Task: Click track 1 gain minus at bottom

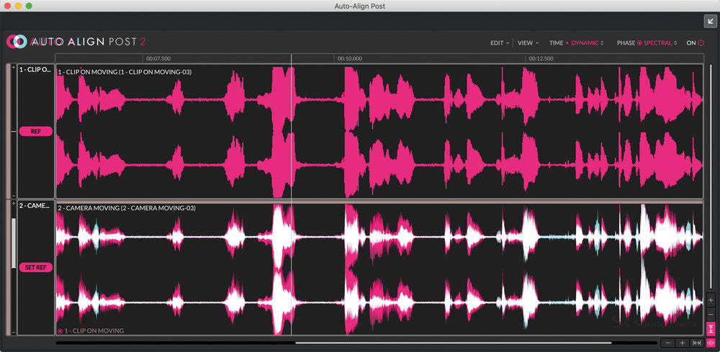Action: 13,196
